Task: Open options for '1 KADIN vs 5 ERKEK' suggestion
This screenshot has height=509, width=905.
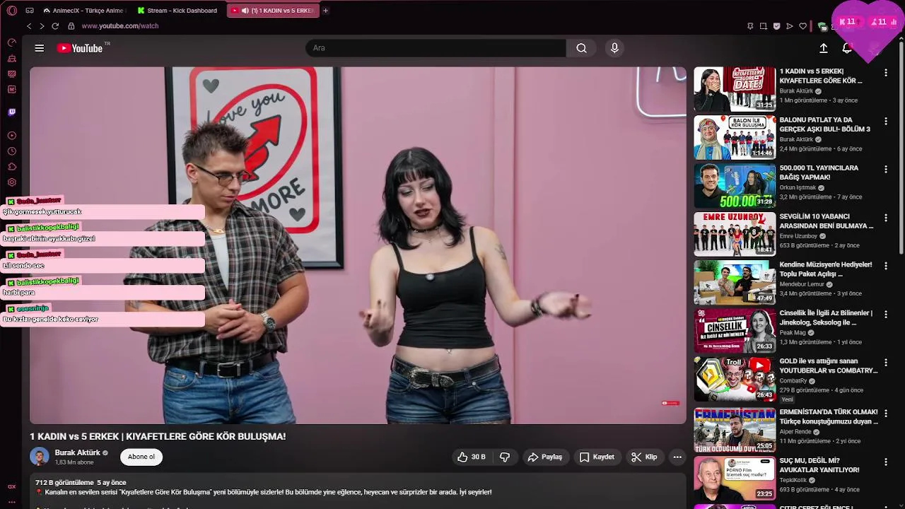Action: click(x=886, y=73)
